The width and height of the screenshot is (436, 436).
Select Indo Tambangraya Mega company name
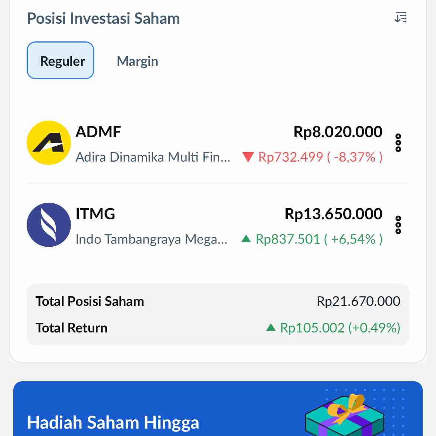151,239
